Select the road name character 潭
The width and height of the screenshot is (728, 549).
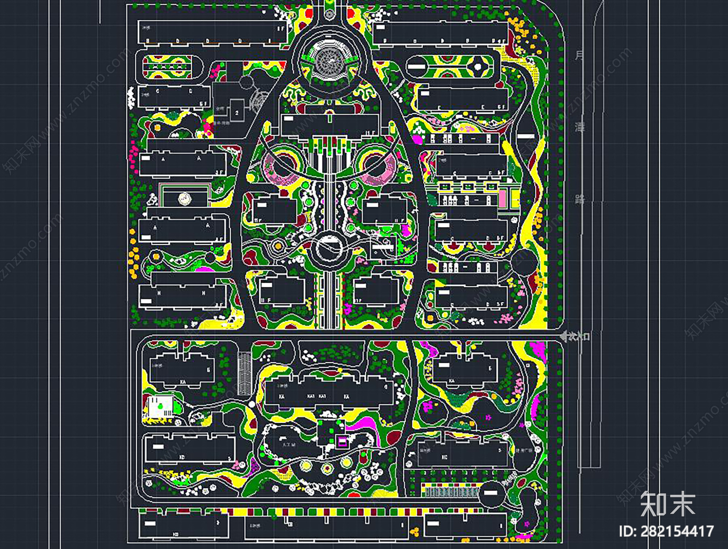pyautogui.click(x=580, y=127)
